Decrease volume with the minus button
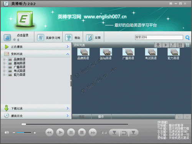The image size is (192, 144). [14, 132]
